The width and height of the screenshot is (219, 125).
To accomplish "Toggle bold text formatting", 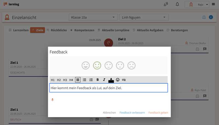I will click(x=97, y=80).
